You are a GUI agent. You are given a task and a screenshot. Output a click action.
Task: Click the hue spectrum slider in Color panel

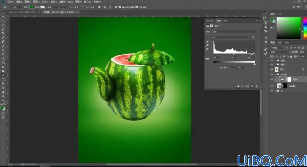[x=305, y=28]
